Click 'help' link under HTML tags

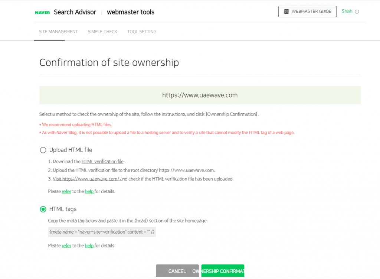89,246
